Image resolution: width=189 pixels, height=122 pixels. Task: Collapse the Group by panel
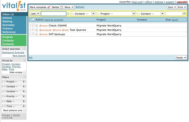point(25,60)
